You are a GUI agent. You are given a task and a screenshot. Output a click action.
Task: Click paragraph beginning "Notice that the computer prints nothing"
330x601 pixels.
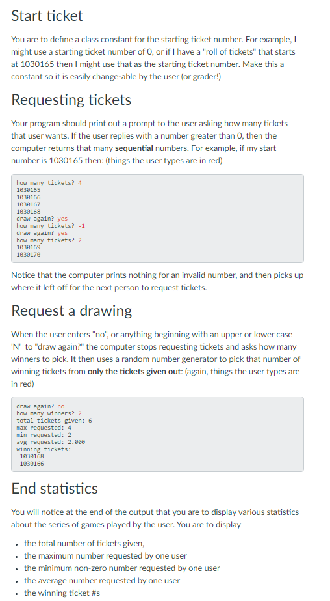point(157,281)
